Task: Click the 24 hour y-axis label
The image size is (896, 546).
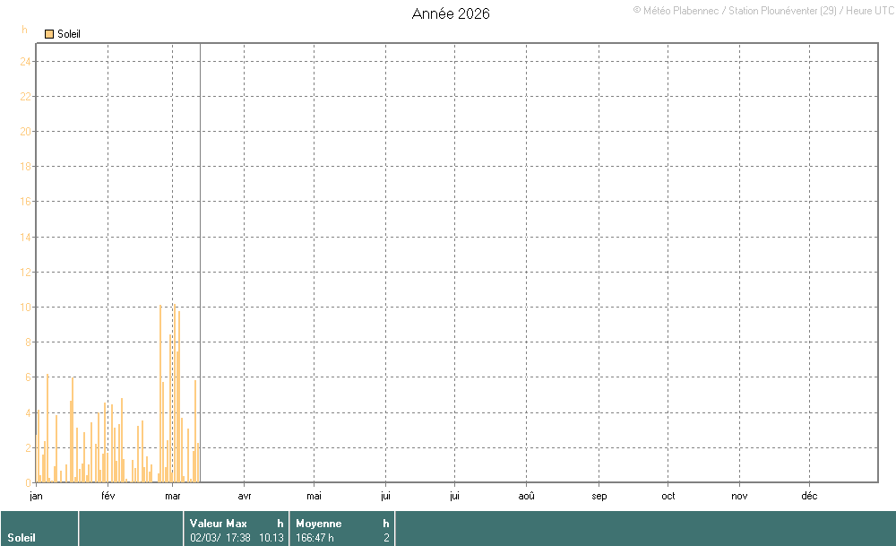Action: [x=26, y=62]
